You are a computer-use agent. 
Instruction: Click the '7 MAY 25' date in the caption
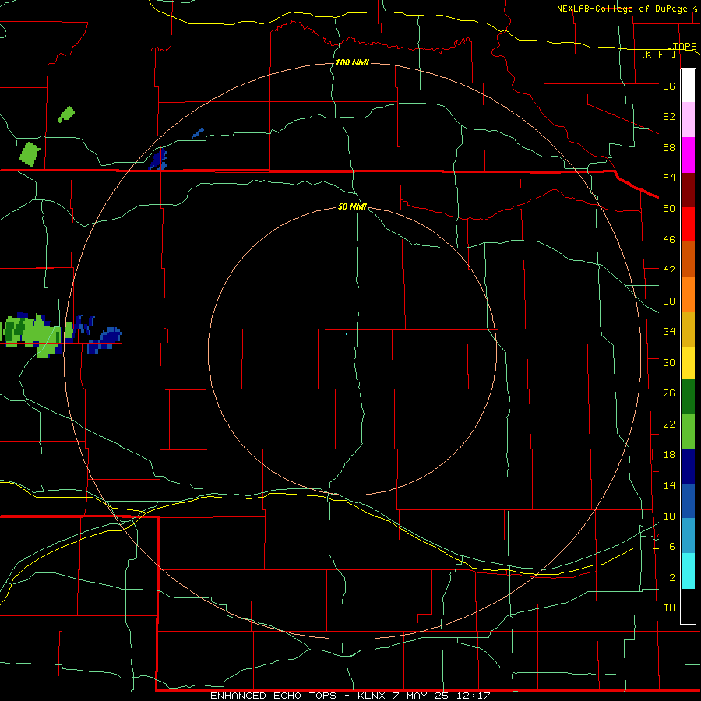[x=422, y=696]
